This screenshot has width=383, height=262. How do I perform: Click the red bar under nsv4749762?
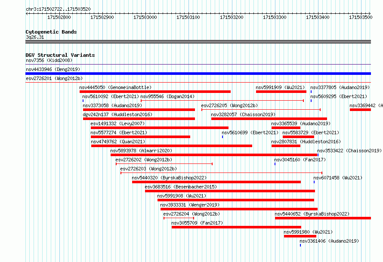171,146
